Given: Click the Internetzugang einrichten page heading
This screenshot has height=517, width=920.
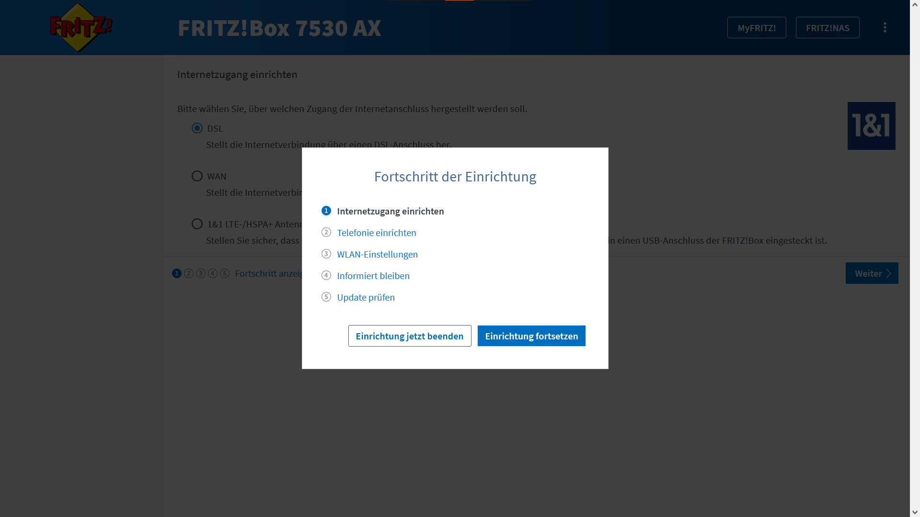Looking at the screenshot, I should [x=237, y=75].
